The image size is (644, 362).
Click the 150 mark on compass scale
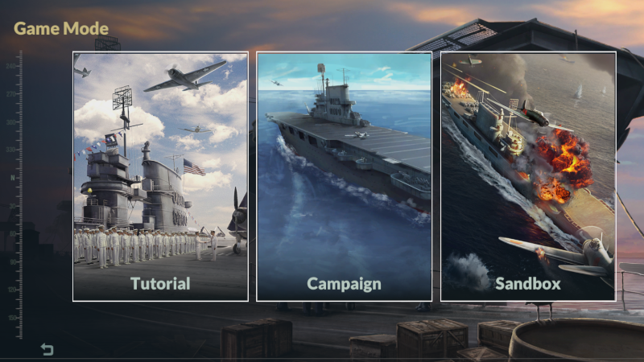[x=11, y=318]
